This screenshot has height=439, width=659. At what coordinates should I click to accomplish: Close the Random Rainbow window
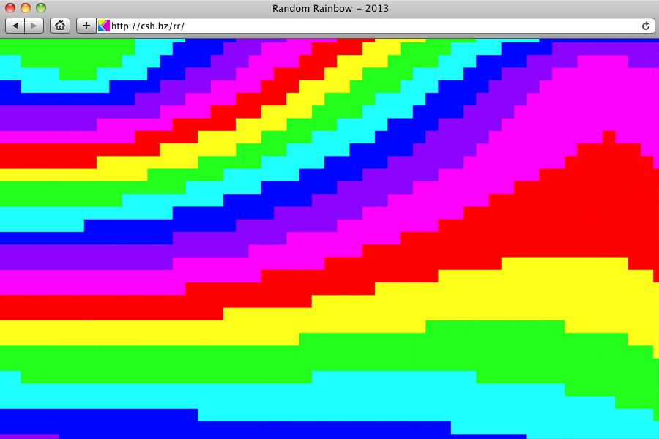10,8
